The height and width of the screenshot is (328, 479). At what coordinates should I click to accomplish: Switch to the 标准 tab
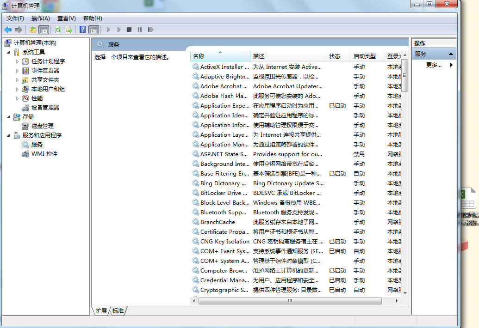pyautogui.click(x=118, y=311)
